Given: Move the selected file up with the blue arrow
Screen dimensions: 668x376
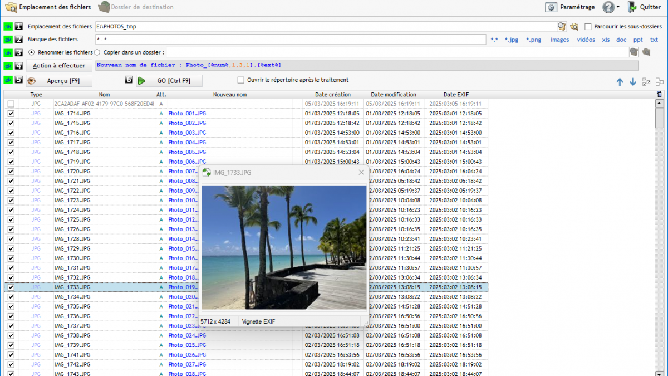Looking at the screenshot, I should [620, 82].
